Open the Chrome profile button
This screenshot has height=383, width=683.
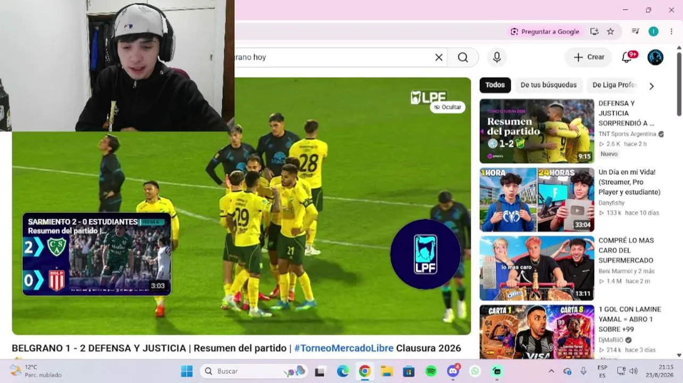[x=653, y=31]
